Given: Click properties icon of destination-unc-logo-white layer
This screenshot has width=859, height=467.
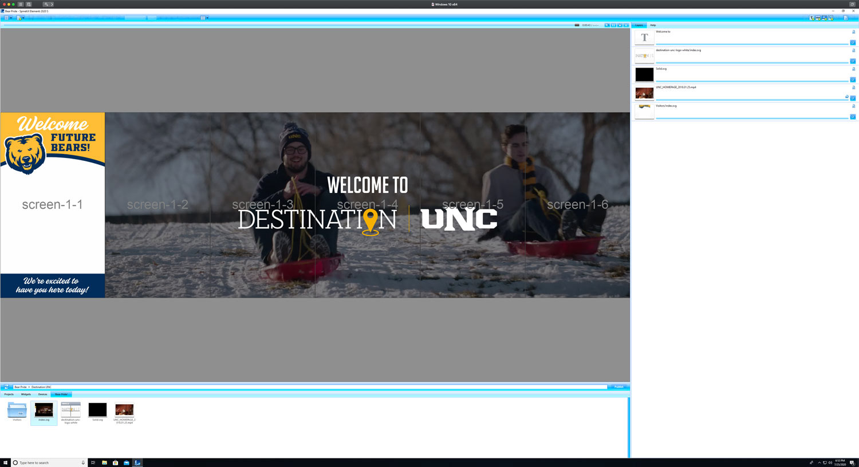Looking at the screenshot, I should tap(853, 61).
